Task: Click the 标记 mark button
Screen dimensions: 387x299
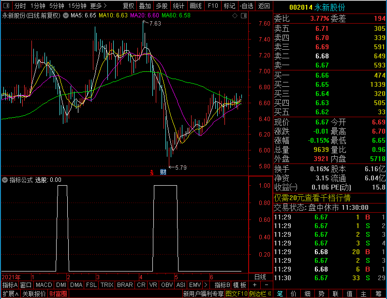Action: pos(229,6)
